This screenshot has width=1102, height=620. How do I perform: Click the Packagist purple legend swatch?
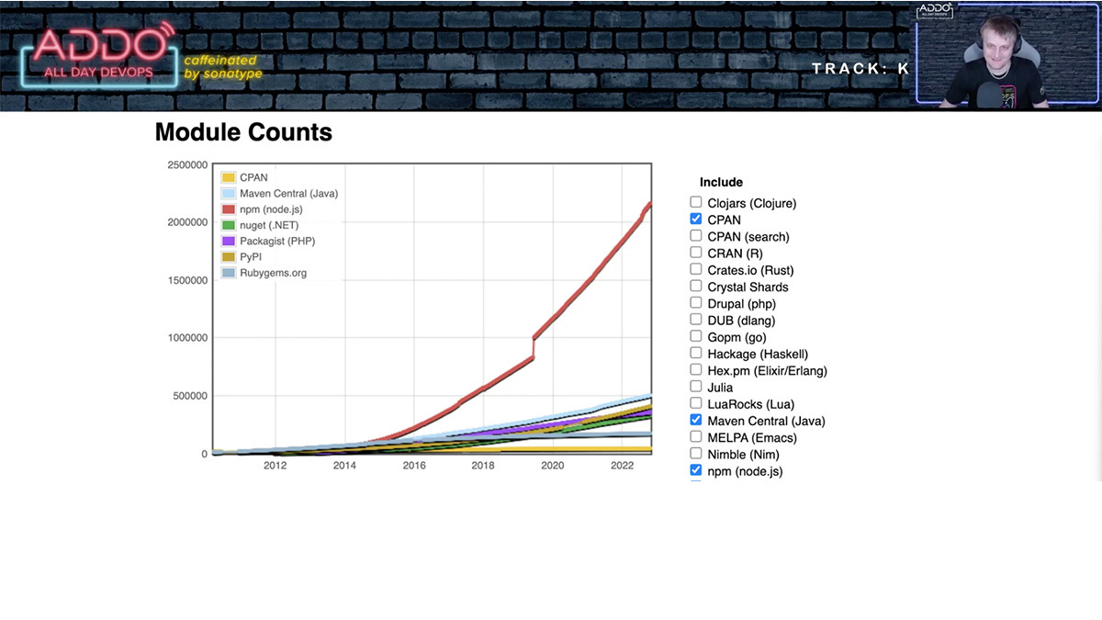point(229,241)
